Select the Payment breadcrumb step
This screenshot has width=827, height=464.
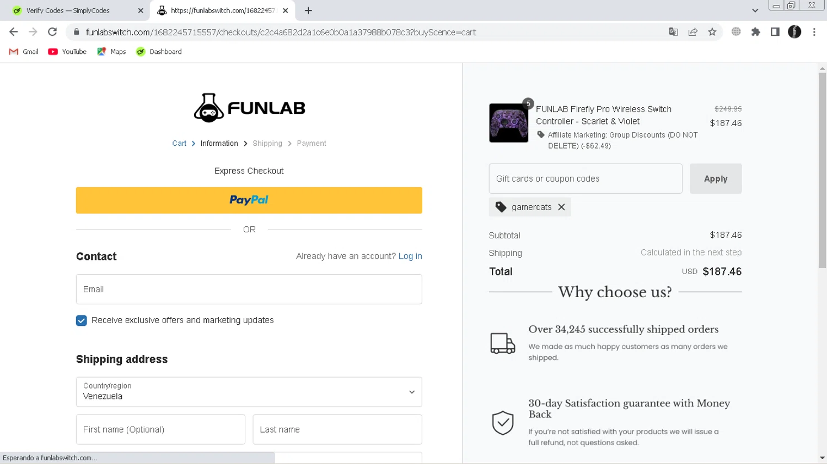(x=312, y=143)
